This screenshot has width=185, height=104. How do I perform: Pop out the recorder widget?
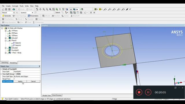tap(175, 88)
